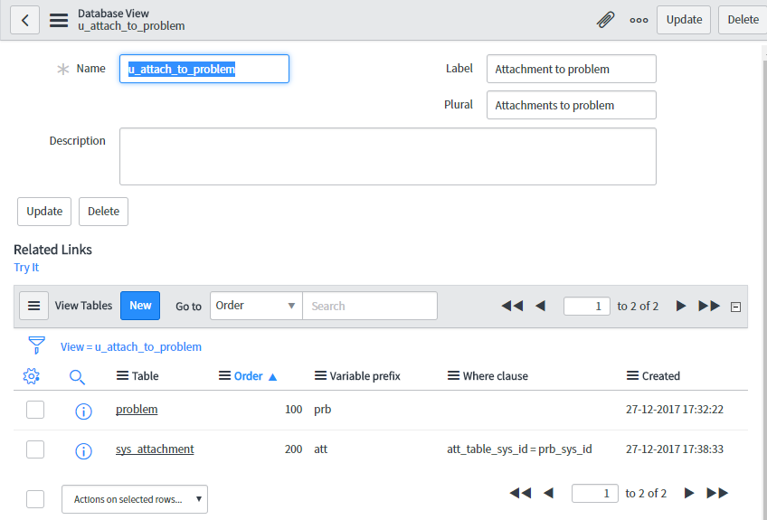
Task: Expand Actions on selected rows dropdown
Action: tap(134, 499)
